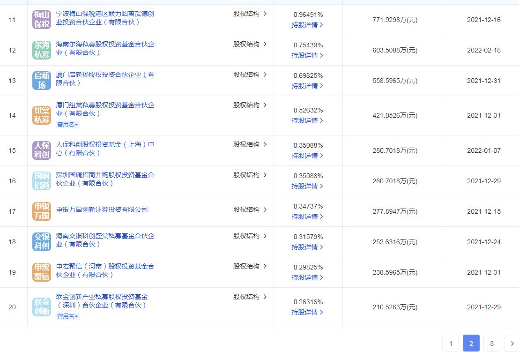
Task: Open 厦门启新扬股权投资合伙企业 link
Action: (x=105, y=79)
